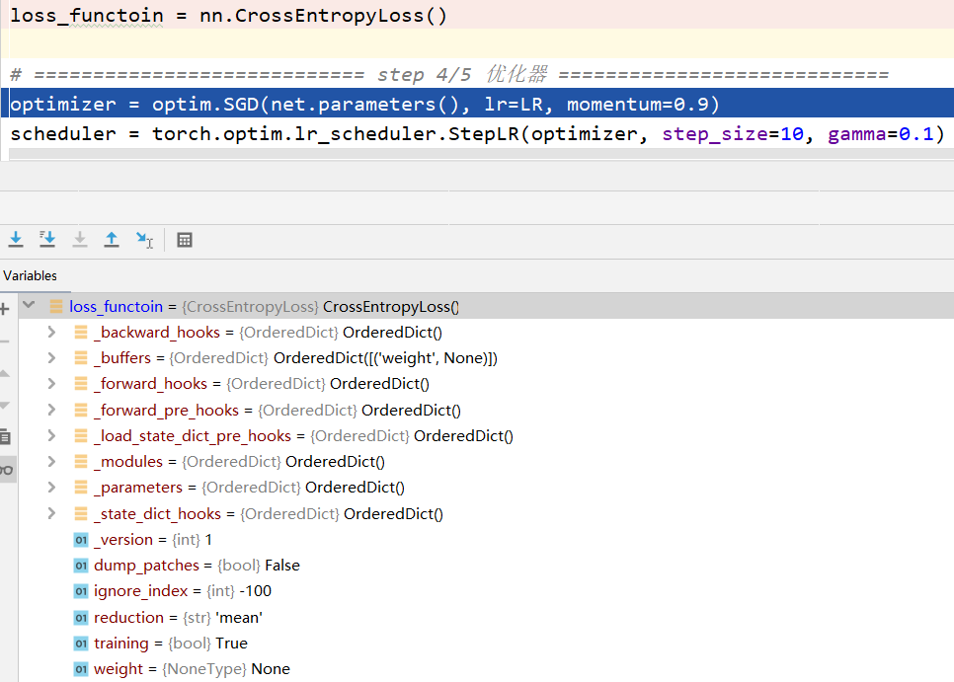Expand the _backward_hooks entry
Screen dimensions: 954x682
click(x=51, y=332)
